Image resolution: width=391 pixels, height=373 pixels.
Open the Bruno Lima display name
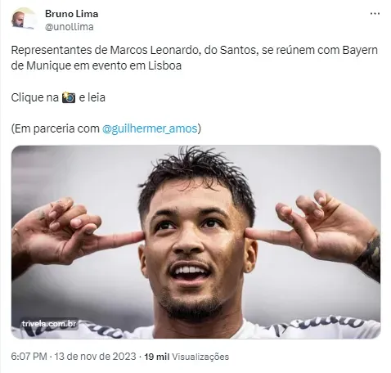(71, 14)
